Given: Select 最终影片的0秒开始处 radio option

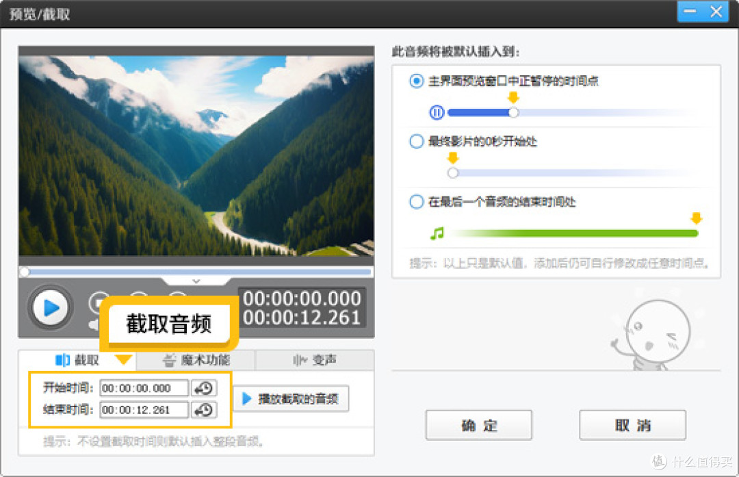Looking at the screenshot, I should tap(416, 142).
